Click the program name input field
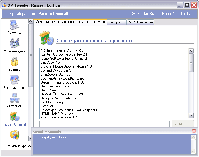 coord(104,123)
